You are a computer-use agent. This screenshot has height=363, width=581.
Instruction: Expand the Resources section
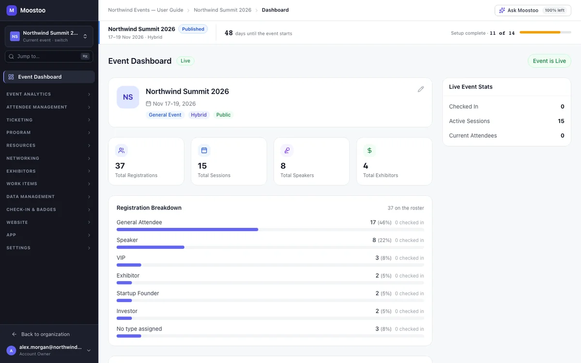tap(49, 146)
